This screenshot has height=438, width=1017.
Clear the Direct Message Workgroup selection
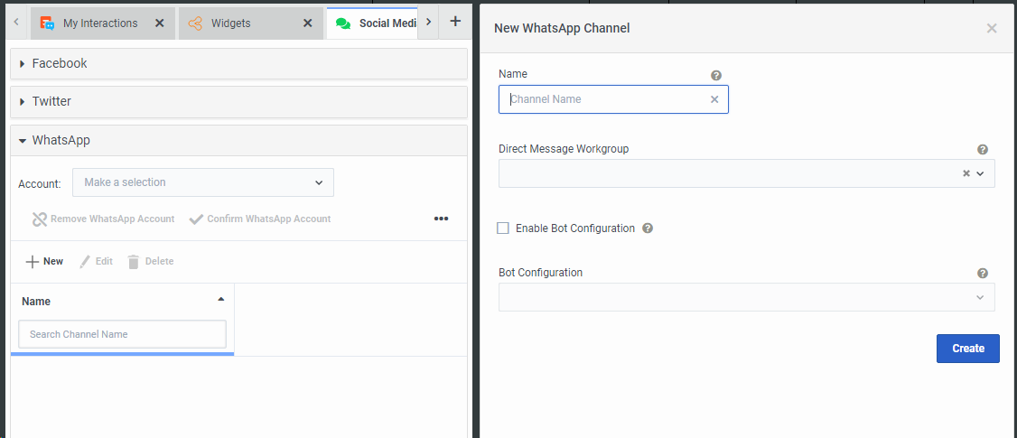[966, 173]
